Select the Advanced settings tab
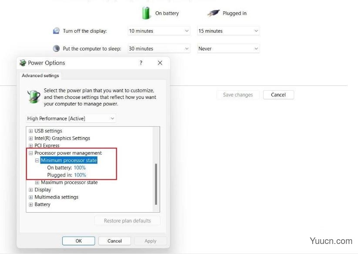This screenshot has height=254, width=358. (40, 76)
